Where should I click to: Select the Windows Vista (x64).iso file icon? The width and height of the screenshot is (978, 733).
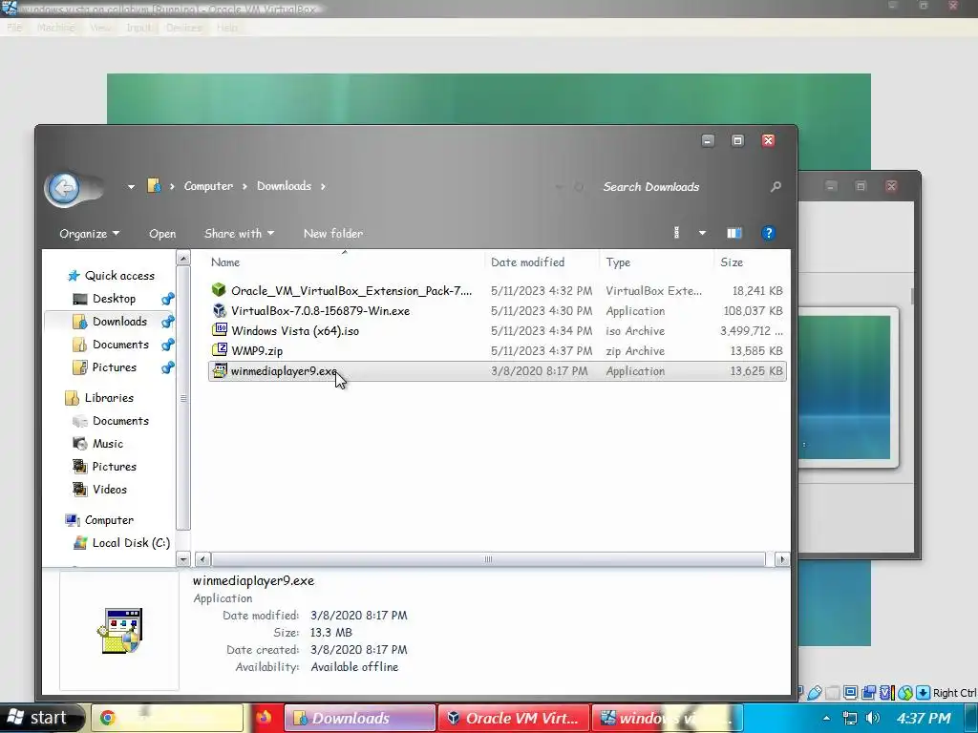coord(220,329)
